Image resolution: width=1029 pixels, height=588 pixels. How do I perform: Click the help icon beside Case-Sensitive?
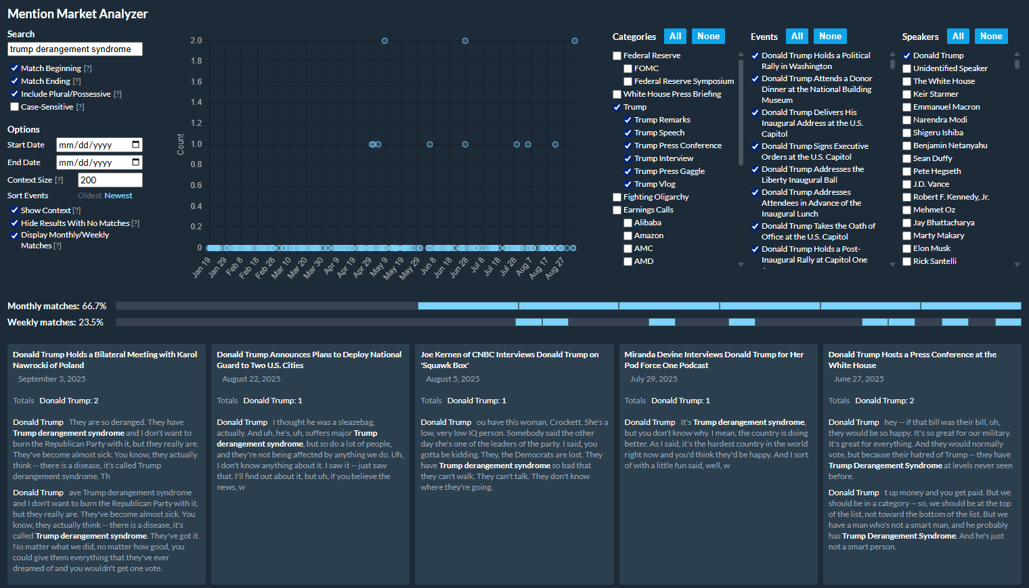click(81, 107)
